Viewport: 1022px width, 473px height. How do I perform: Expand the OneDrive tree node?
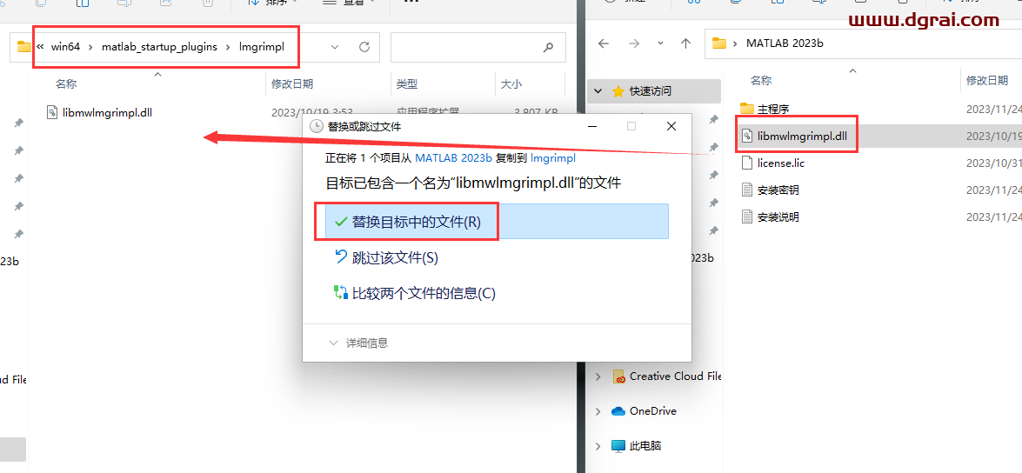point(598,411)
